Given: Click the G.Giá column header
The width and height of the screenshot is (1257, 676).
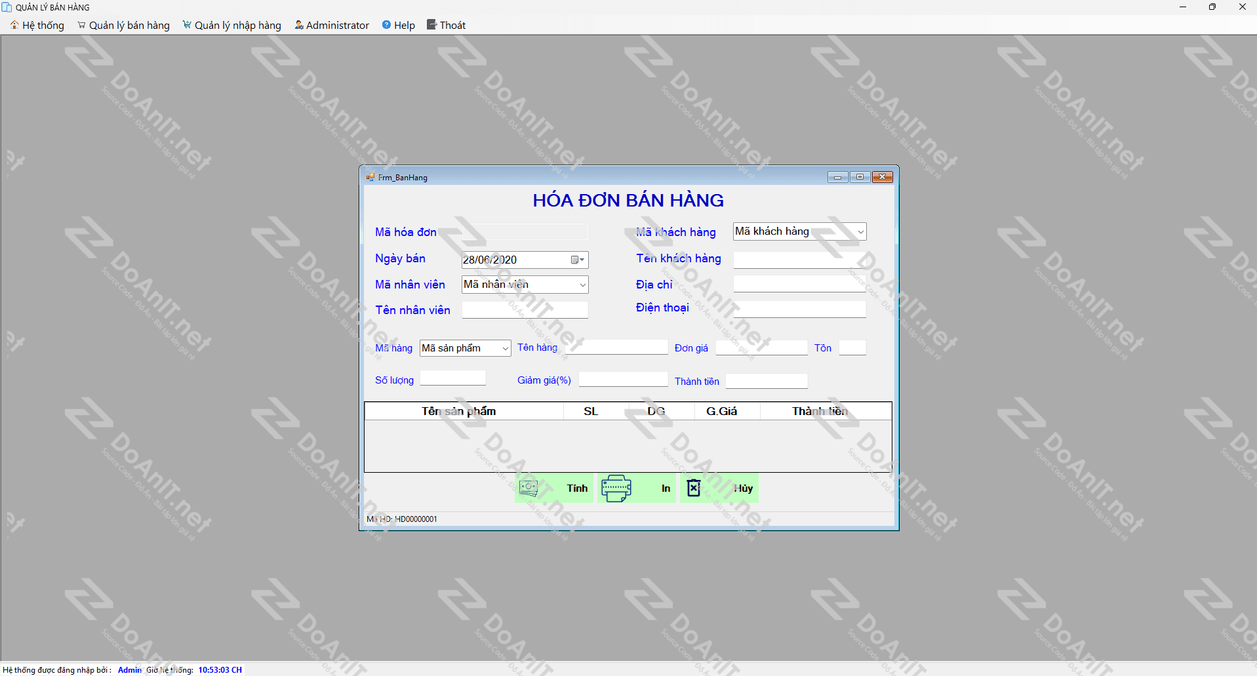Looking at the screenshot, I should (727, 411).
